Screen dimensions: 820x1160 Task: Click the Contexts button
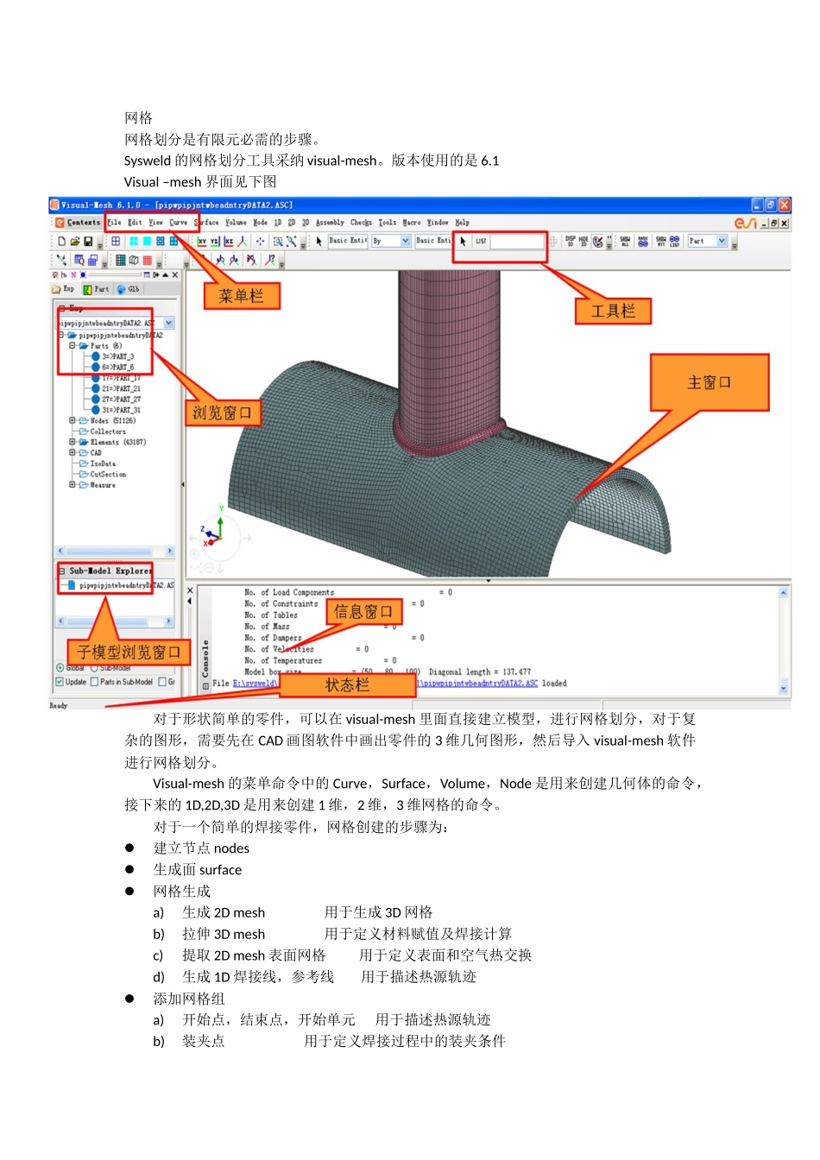point(79,223)
